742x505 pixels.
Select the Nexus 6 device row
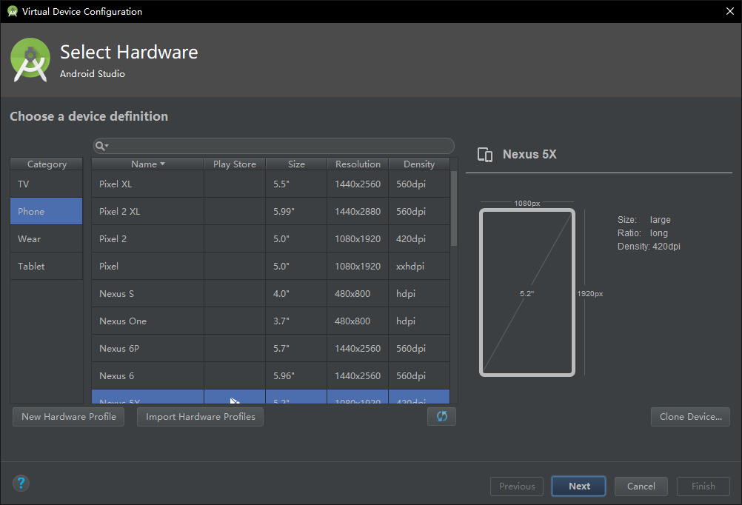point(270,376)
